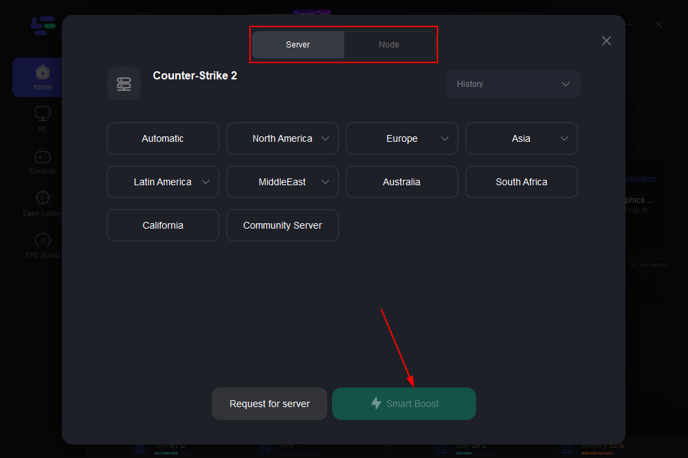Expand the North America region chevron

(325, 138)
